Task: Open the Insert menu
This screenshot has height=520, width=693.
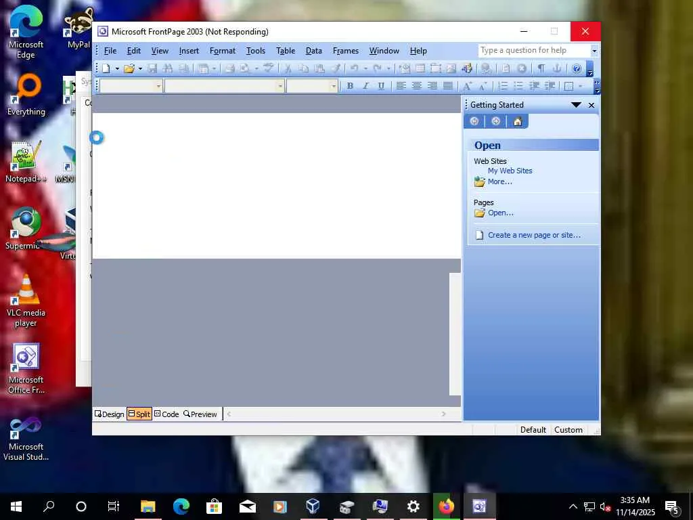Action: (189, 51)
